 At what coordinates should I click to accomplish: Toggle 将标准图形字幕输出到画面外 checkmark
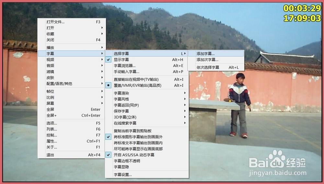click(147, 137)
